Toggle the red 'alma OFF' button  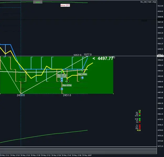(x=65, y=5)
